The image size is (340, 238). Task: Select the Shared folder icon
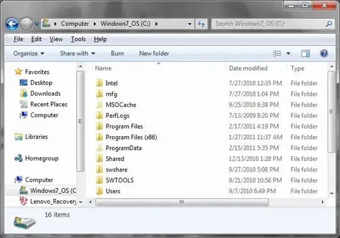99,159
